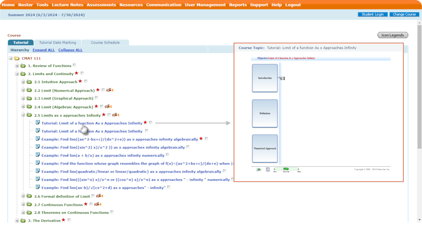The image size is (422, 225).
Task: Click folder icon of 2.8 Theorems on Continuous Functions
Action: [29, 212]
